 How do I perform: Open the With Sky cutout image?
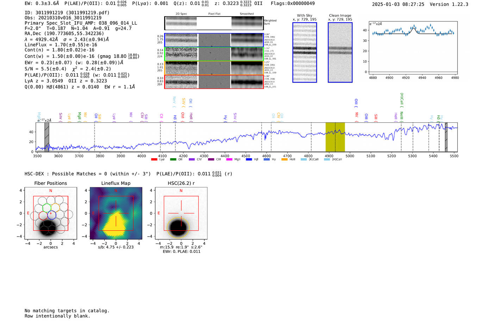pos(305,52)
